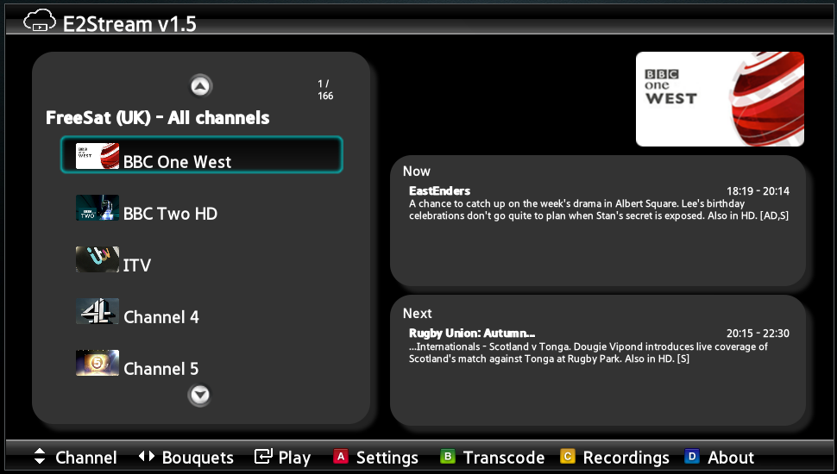
Task: Click the yellow C Recordings icon
Action: [568, 457]
